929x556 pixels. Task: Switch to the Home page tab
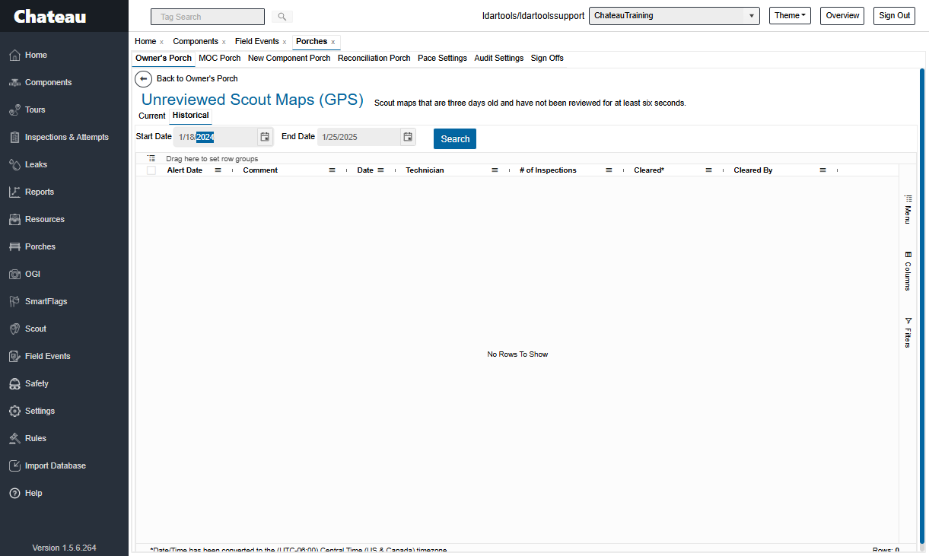click(145, 41)
